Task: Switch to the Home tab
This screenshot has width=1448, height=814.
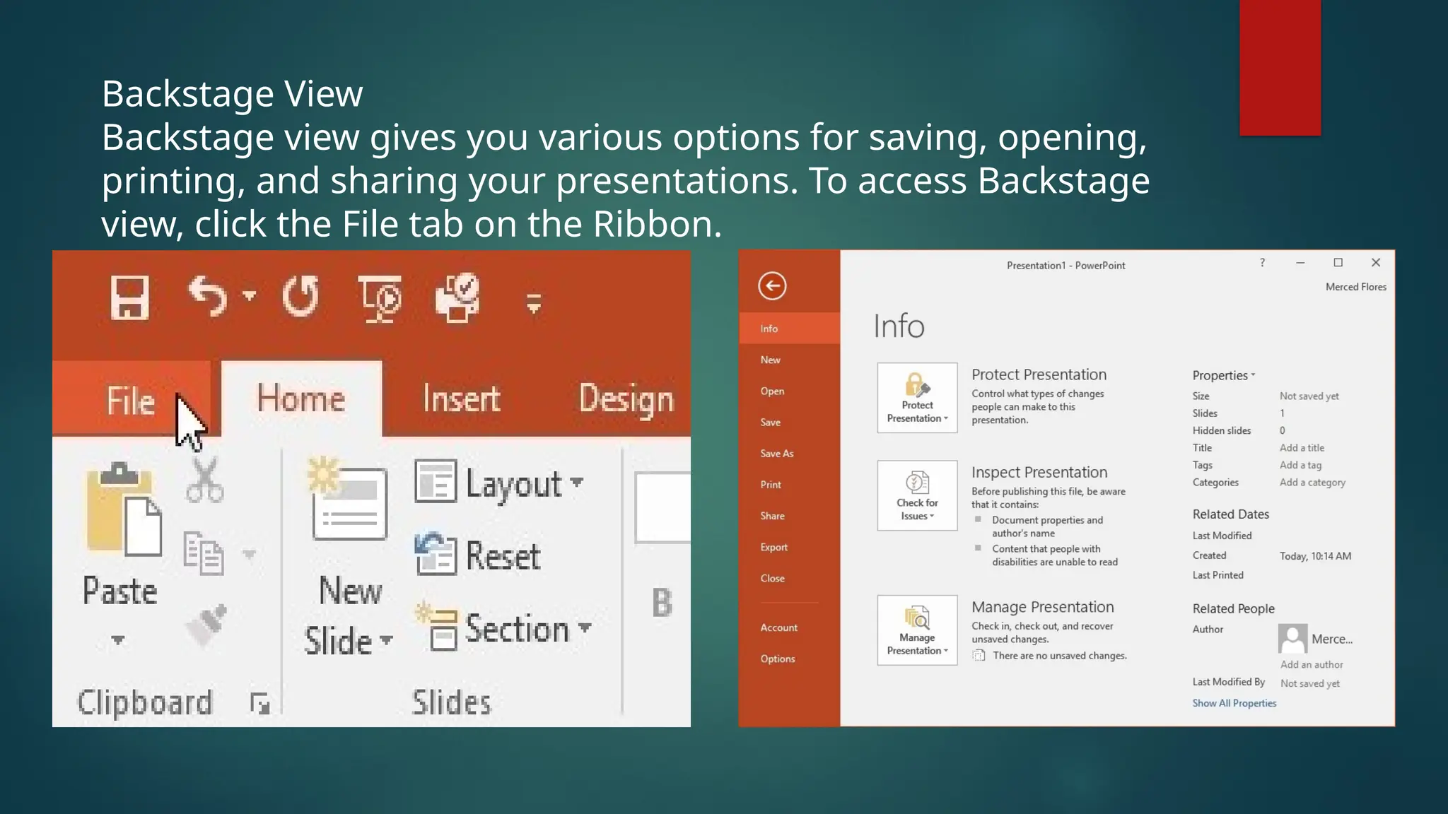Action: point(301,399)
